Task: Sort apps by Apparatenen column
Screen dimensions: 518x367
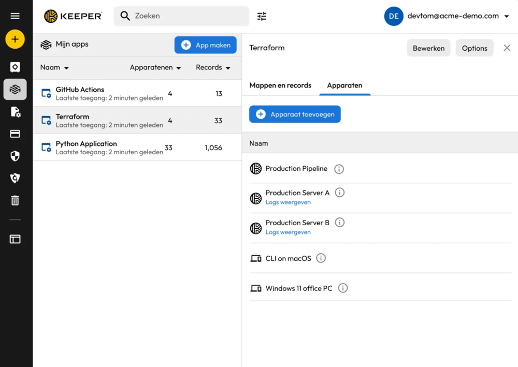Action: [155, 68]
